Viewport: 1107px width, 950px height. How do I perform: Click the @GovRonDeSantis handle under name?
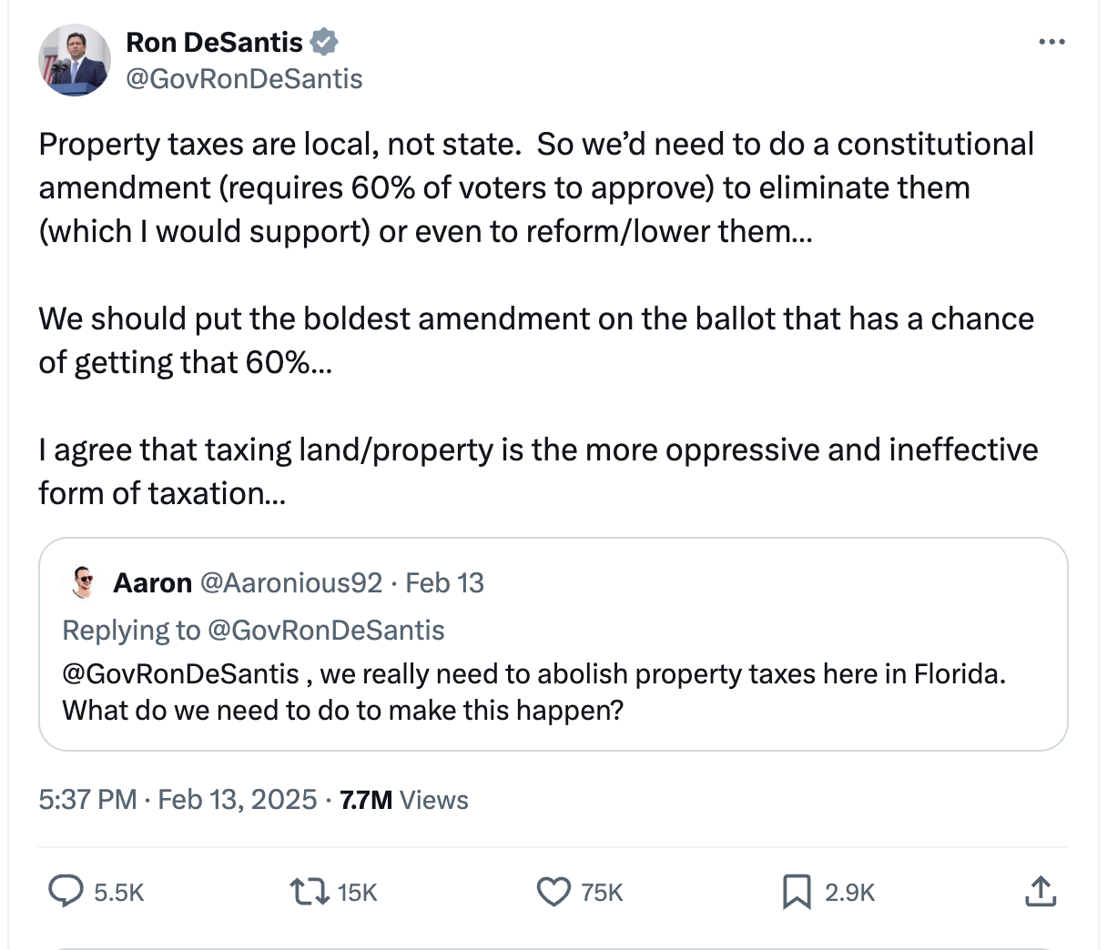244,79
